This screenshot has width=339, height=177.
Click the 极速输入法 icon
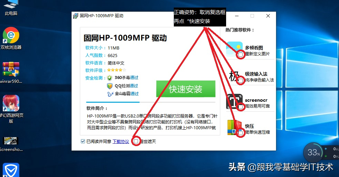pyautogui.click(x=234, y=76)
